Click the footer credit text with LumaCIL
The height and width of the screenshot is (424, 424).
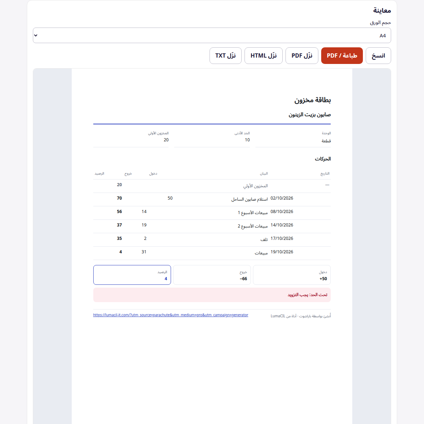point(301,316)
